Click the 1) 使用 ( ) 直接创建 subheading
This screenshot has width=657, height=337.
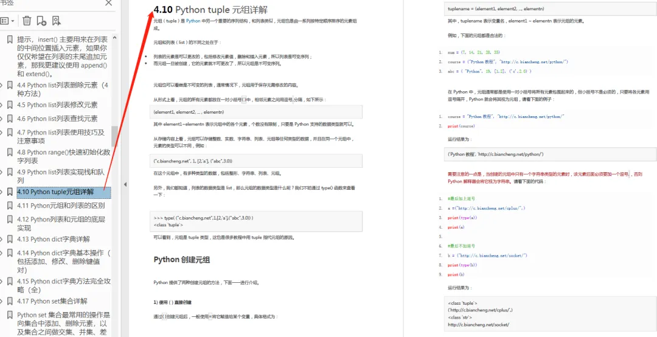pos(173,302)
